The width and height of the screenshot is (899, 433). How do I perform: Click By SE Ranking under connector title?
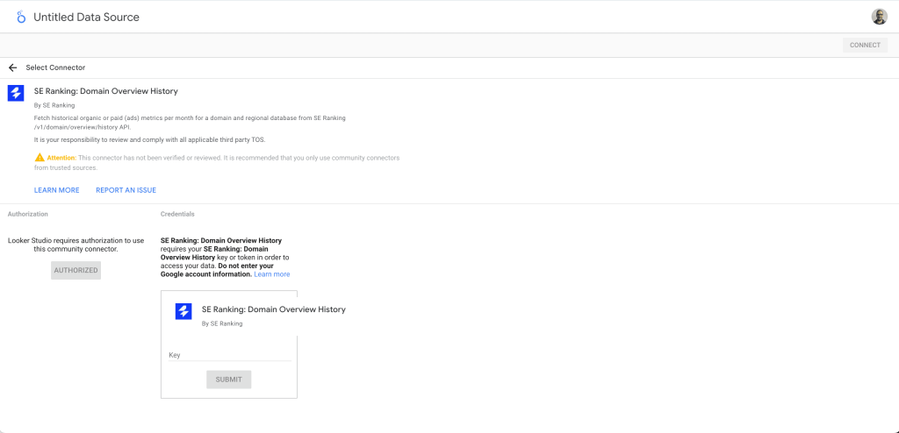coord(54,105)
